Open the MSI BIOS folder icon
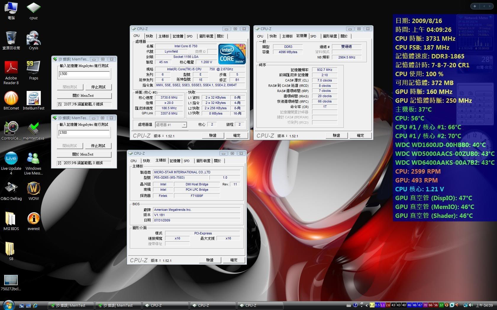This screenshot has height=310, width=497. coord(11,221)
